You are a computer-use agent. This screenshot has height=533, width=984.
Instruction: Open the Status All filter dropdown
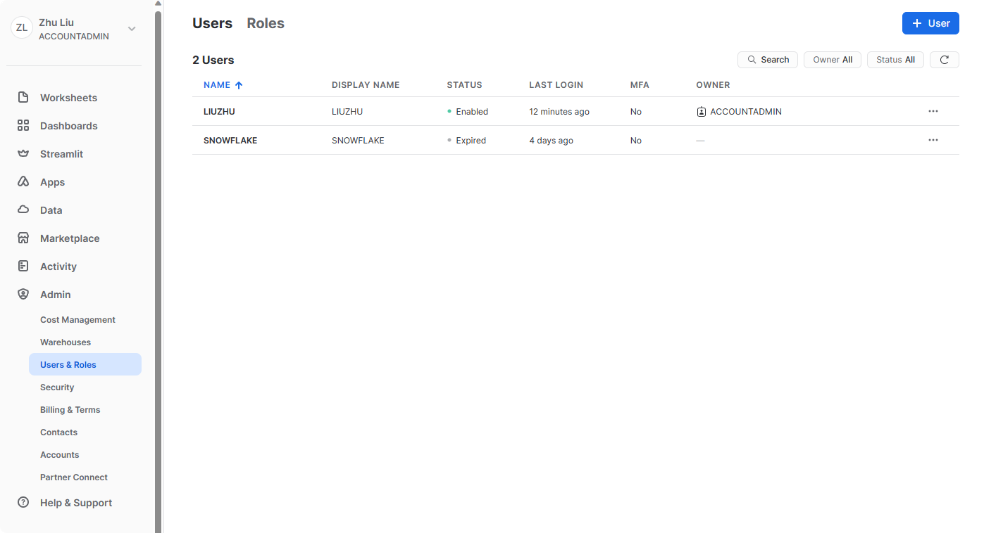(895, 60)
